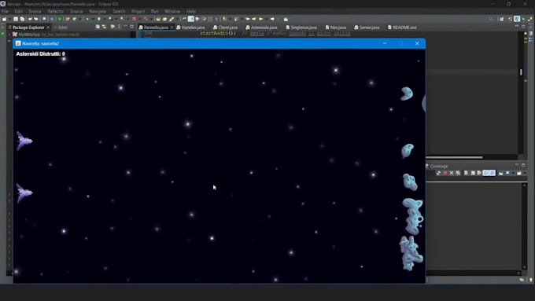Open the Navigate menu

click(x=98, y=11)
